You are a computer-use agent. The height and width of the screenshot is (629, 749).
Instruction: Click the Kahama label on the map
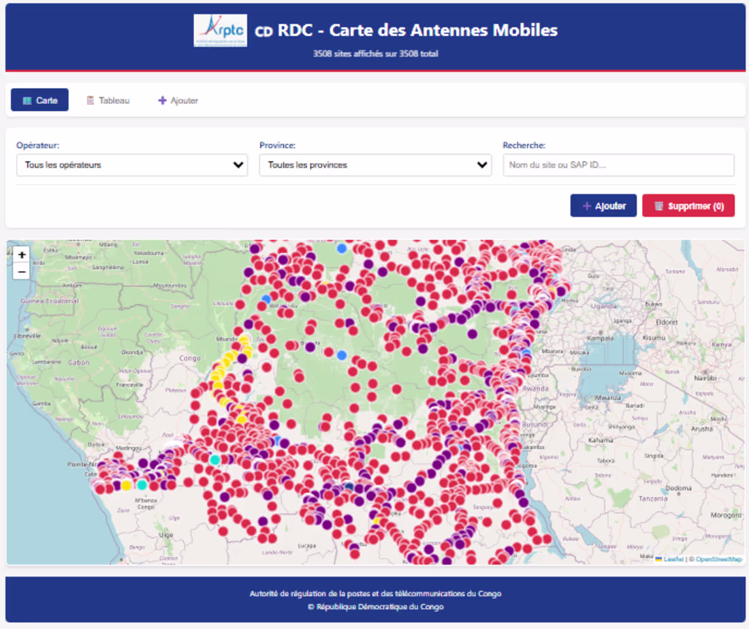601,440
